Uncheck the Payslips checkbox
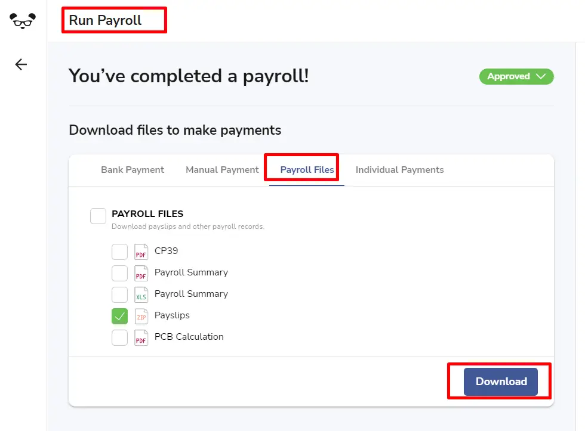Image resolution: width=585 pixels, height=431 pixels. [119, 317]
